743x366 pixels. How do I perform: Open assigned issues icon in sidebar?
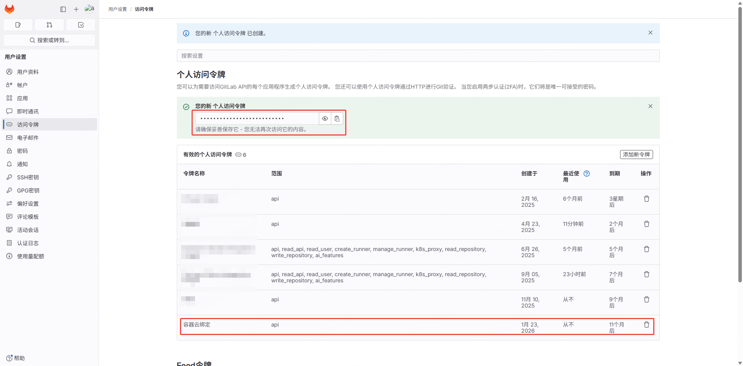pyautogui.click(x=18, y=25)
